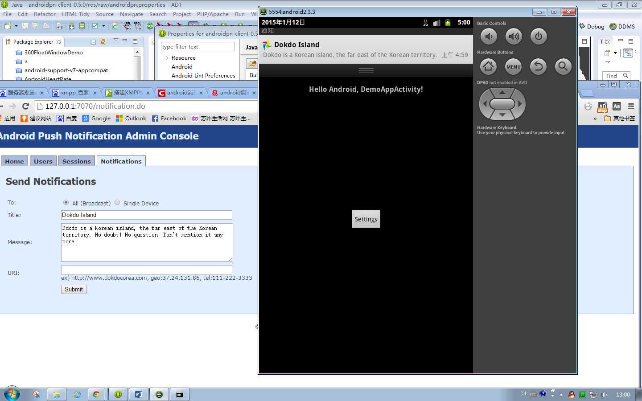This screenshot has height=401, width=642.
Task: Click the SQL toolbar icon in ADT
Action: tap(150, 26)
